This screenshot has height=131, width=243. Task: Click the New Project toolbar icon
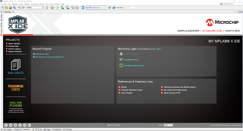tap(7, 8)
